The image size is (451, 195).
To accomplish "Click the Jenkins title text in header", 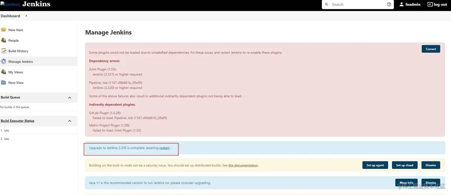I will (x=36, y=4).
